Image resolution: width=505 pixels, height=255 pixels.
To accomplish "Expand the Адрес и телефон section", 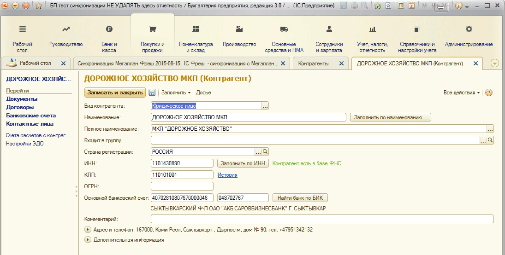I will [x=88, y=229].
